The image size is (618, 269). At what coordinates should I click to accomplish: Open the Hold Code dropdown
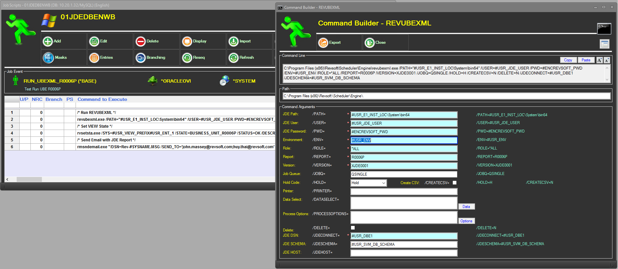(x=369, y=183)
